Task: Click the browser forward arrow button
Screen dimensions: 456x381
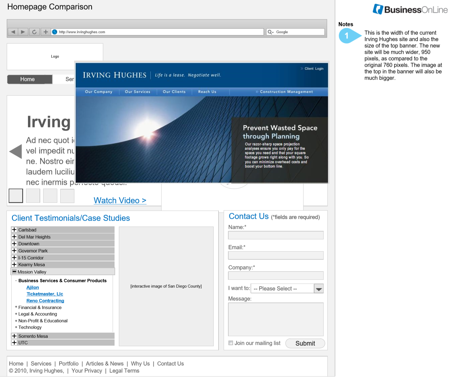Action: [x=23, y=32]
